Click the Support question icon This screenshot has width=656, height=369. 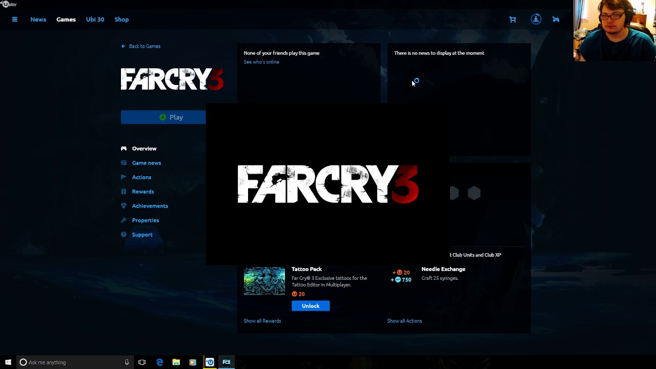124,235
